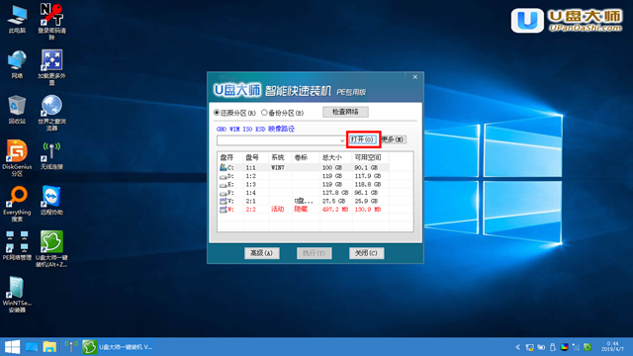Select the red W: partition row
The image size is (633, 356).
point(304,209)
